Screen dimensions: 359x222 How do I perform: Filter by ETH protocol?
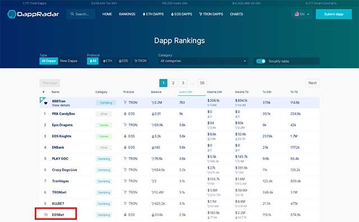pyautogui.click(x=108, y=61)
